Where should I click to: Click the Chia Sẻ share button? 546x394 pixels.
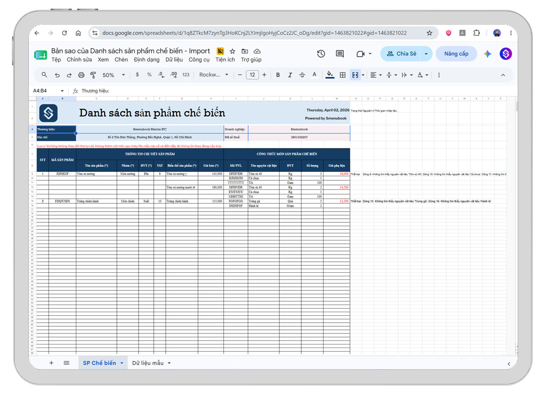point(401,54)
